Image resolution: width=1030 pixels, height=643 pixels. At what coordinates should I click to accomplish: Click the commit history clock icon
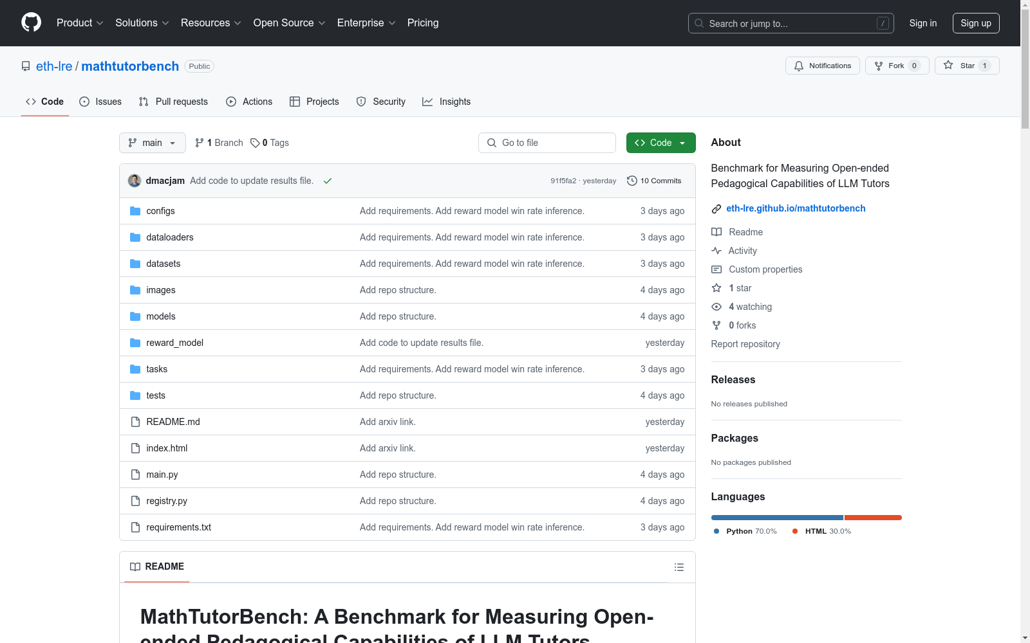click(x=632, y=181)
